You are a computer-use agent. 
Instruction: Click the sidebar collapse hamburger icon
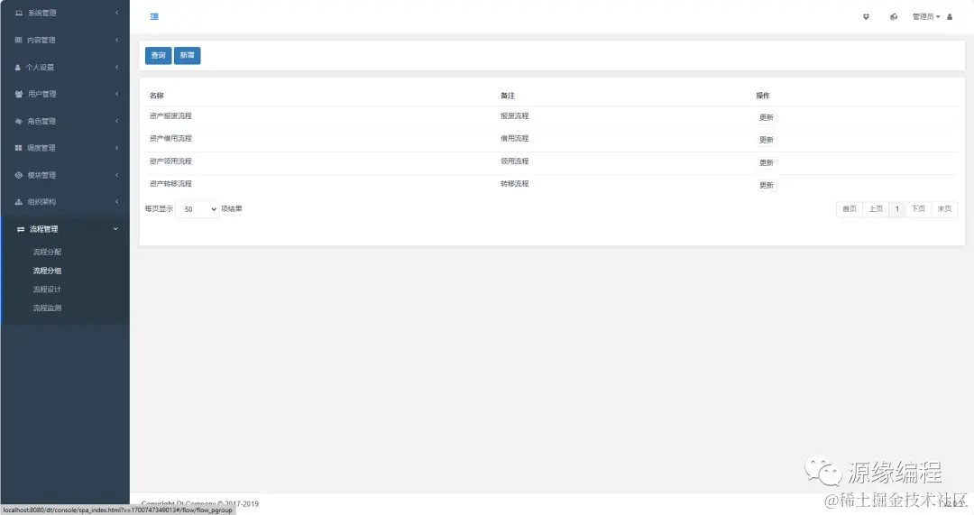[x=154, y=17]
